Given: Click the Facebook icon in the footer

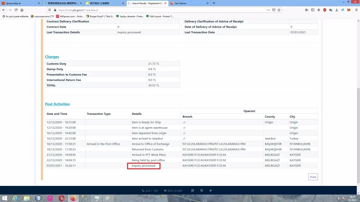Looking at the screenshot, I should [x=193, y=190].
